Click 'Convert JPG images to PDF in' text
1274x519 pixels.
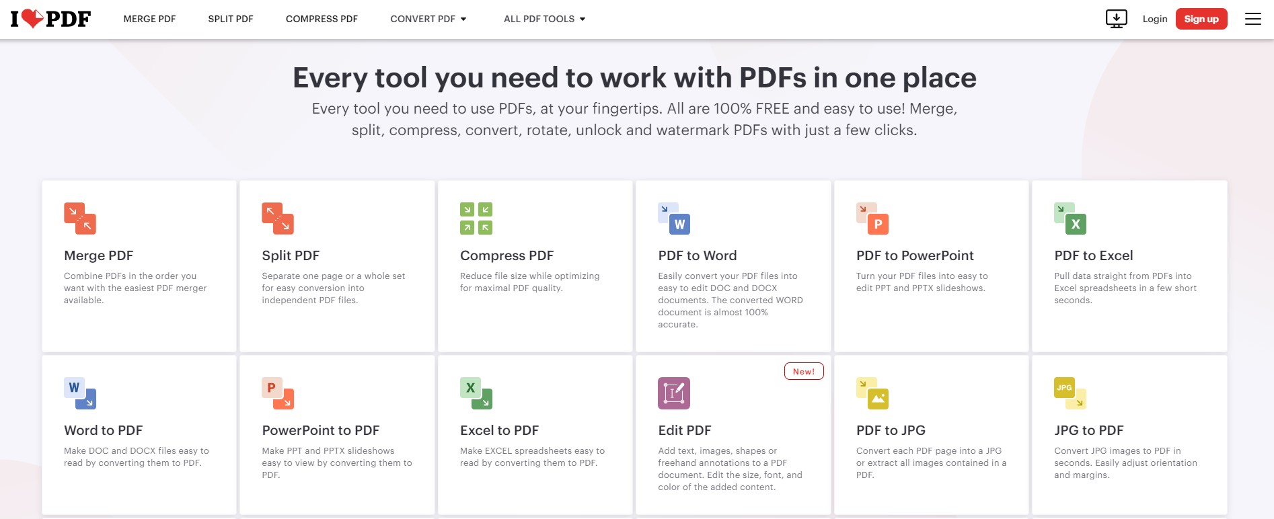click(x=1117, y=450)
